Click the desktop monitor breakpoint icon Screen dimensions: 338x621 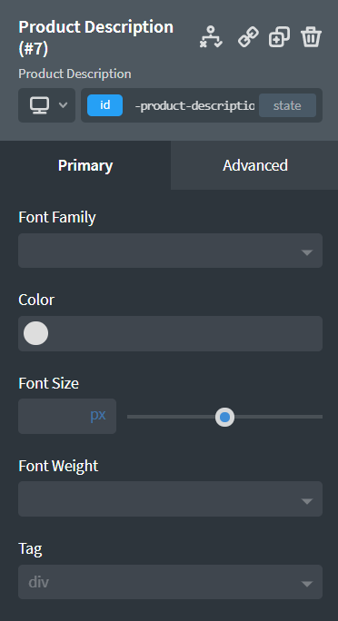coord(40,105)
